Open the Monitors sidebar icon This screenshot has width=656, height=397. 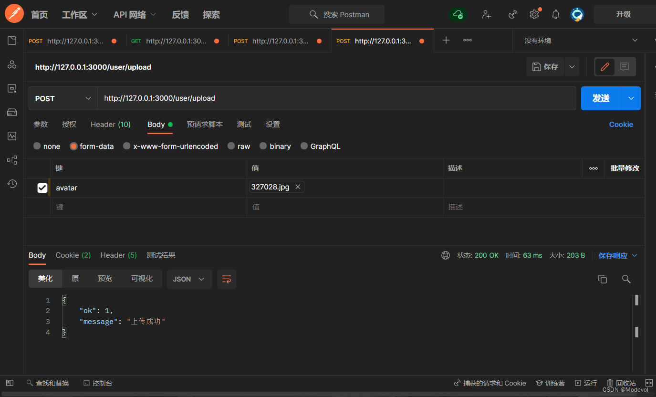point(12,136)
